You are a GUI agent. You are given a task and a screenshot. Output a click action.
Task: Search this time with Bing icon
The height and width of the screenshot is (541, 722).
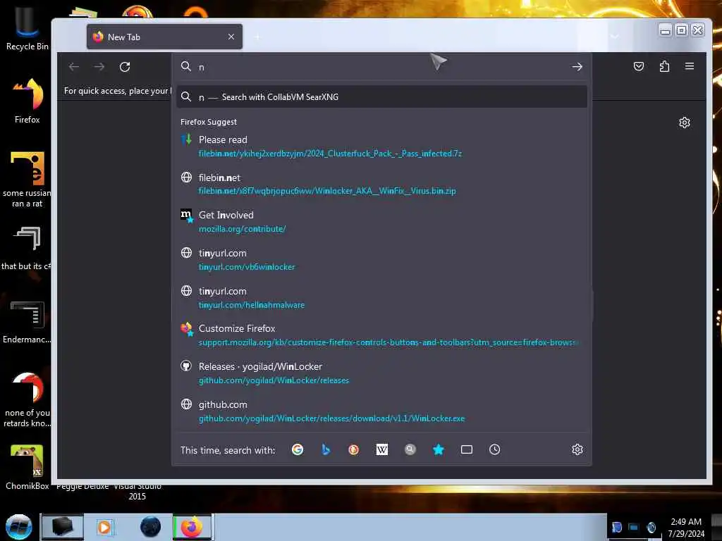(326, 449)
